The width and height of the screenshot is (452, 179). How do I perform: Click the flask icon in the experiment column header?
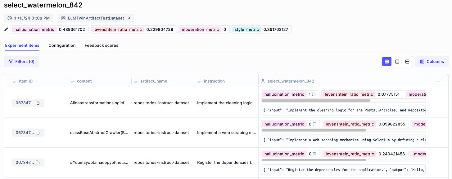pos(263,81)
